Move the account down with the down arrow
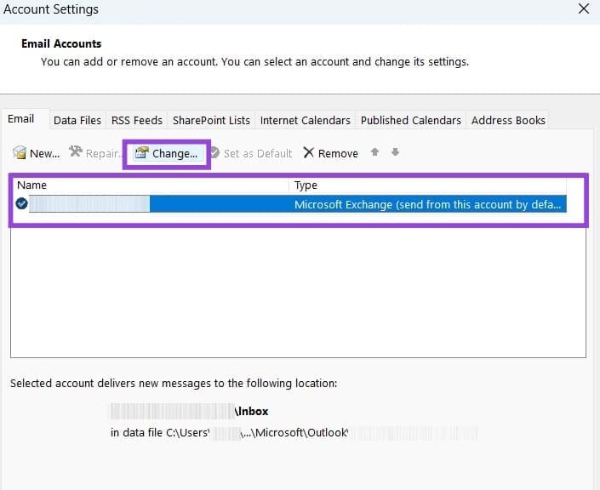The width and height of the screenshot is (600, 490). tap(395, 153)
